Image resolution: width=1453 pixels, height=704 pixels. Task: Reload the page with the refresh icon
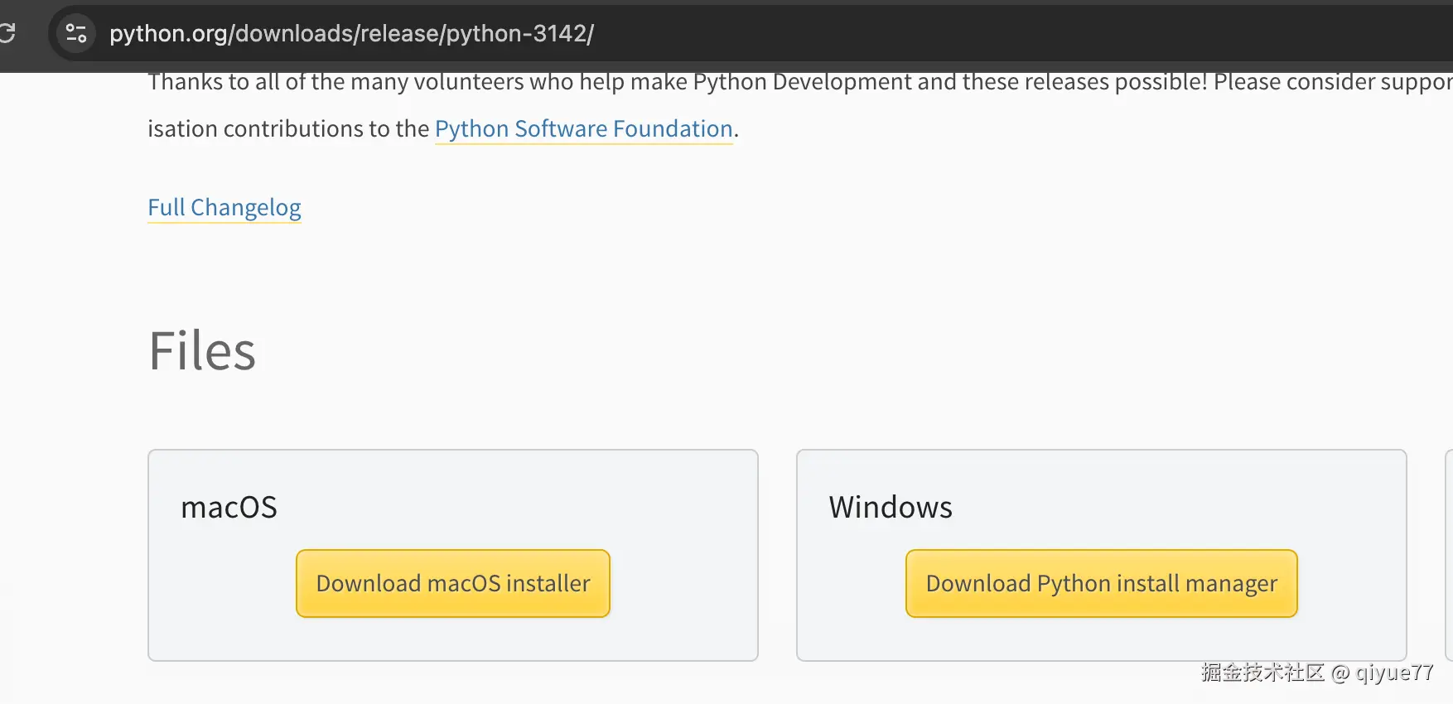point(7,33)
